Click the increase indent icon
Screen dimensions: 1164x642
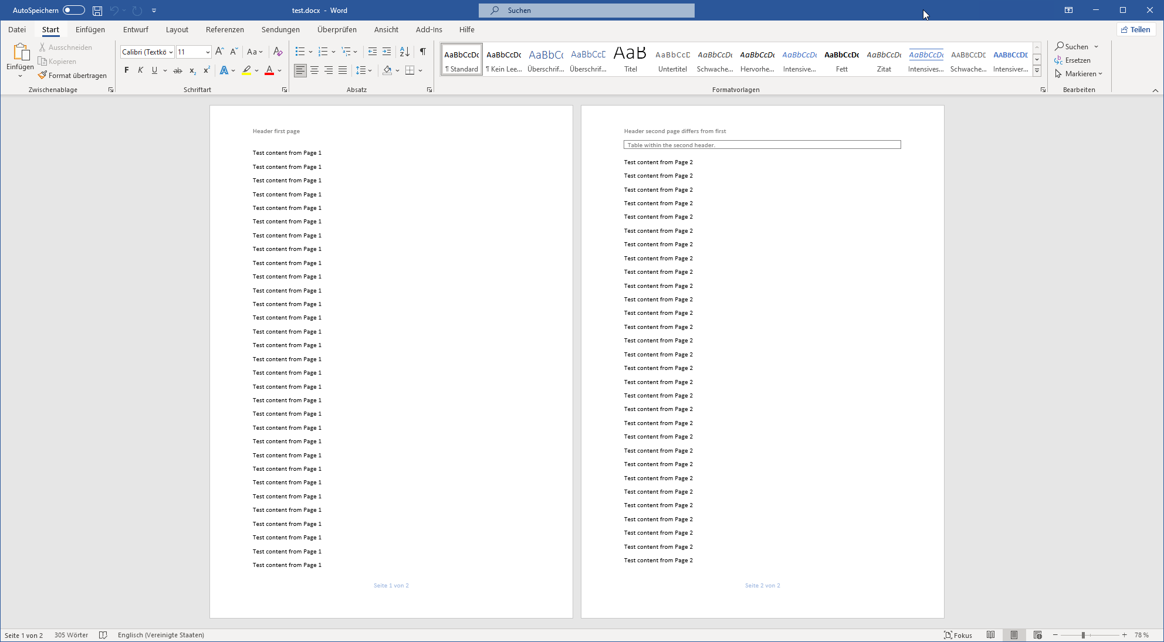click(387, 52)
